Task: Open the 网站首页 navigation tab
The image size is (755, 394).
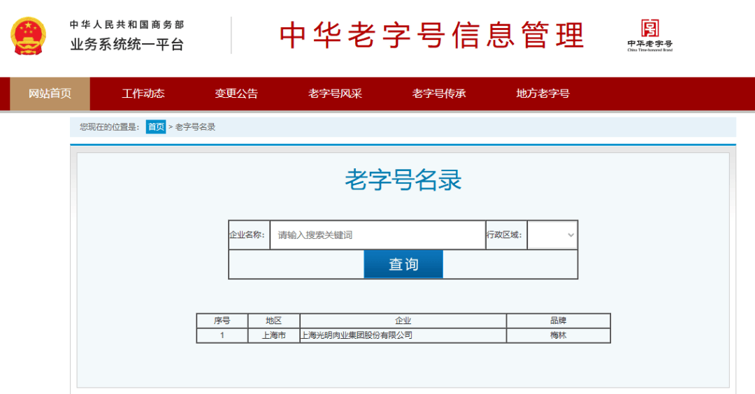Action: (x=50, y=94)
